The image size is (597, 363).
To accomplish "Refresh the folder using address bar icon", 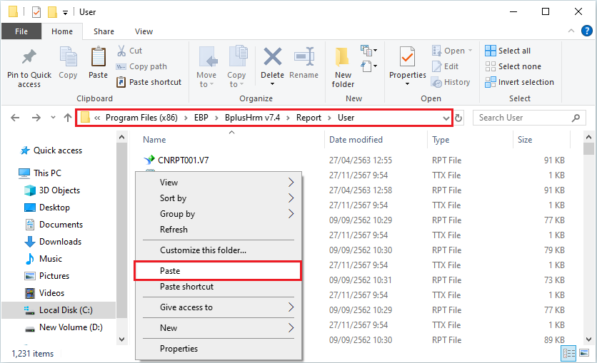I will 459,118.
